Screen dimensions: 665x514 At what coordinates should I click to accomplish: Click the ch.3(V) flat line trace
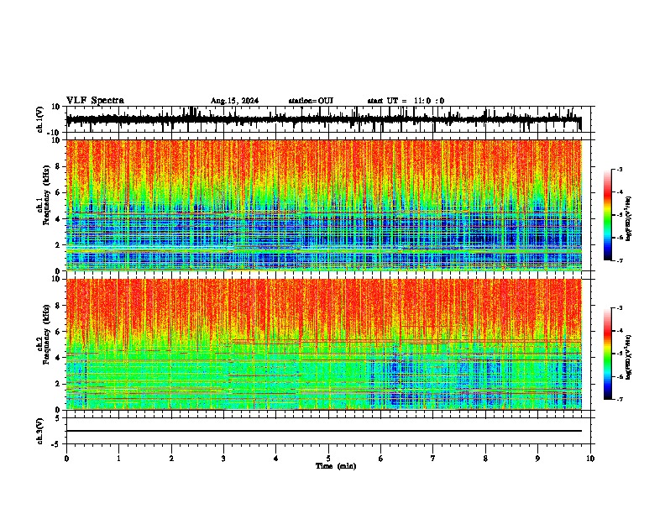click(324, 431)
